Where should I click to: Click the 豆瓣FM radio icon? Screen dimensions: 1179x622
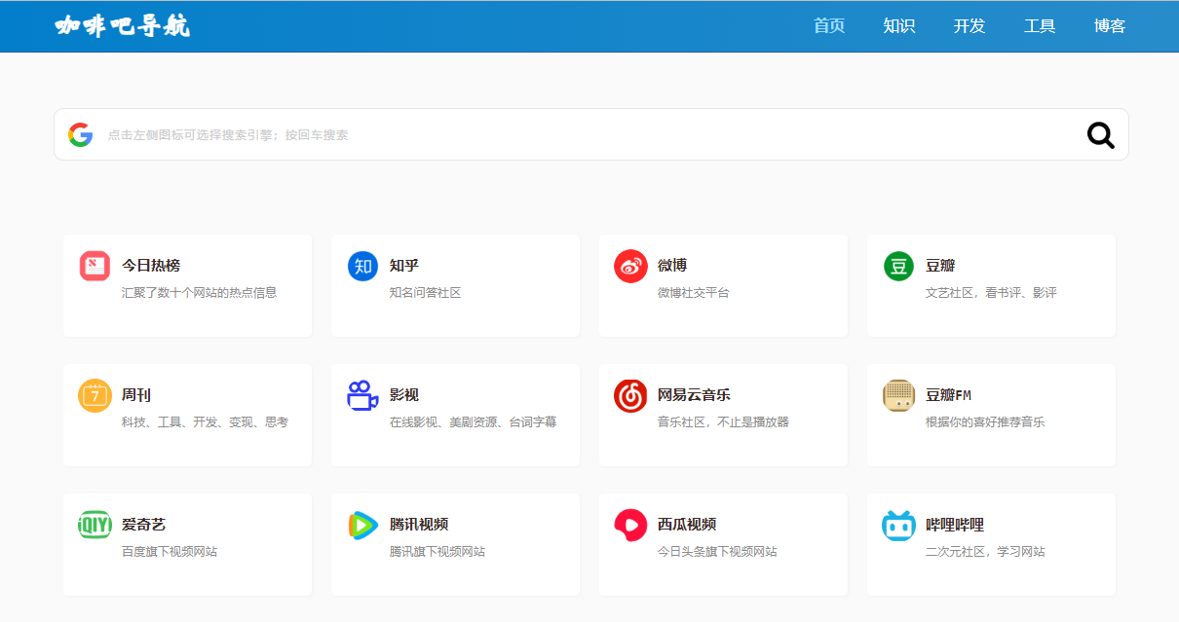[x=898, y=395]
